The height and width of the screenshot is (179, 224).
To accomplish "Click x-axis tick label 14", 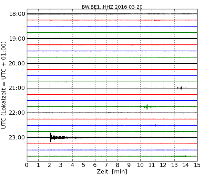I will click(186, 165).
